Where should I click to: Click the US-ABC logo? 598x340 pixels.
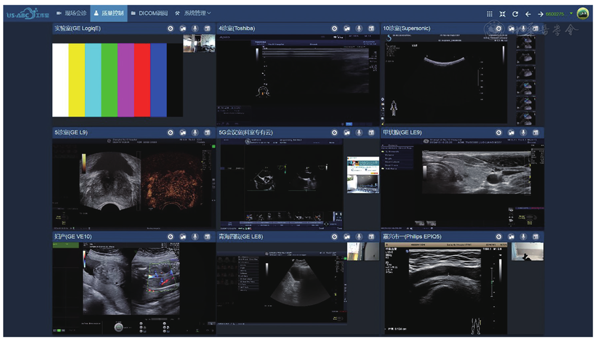(x=28, y=14)
